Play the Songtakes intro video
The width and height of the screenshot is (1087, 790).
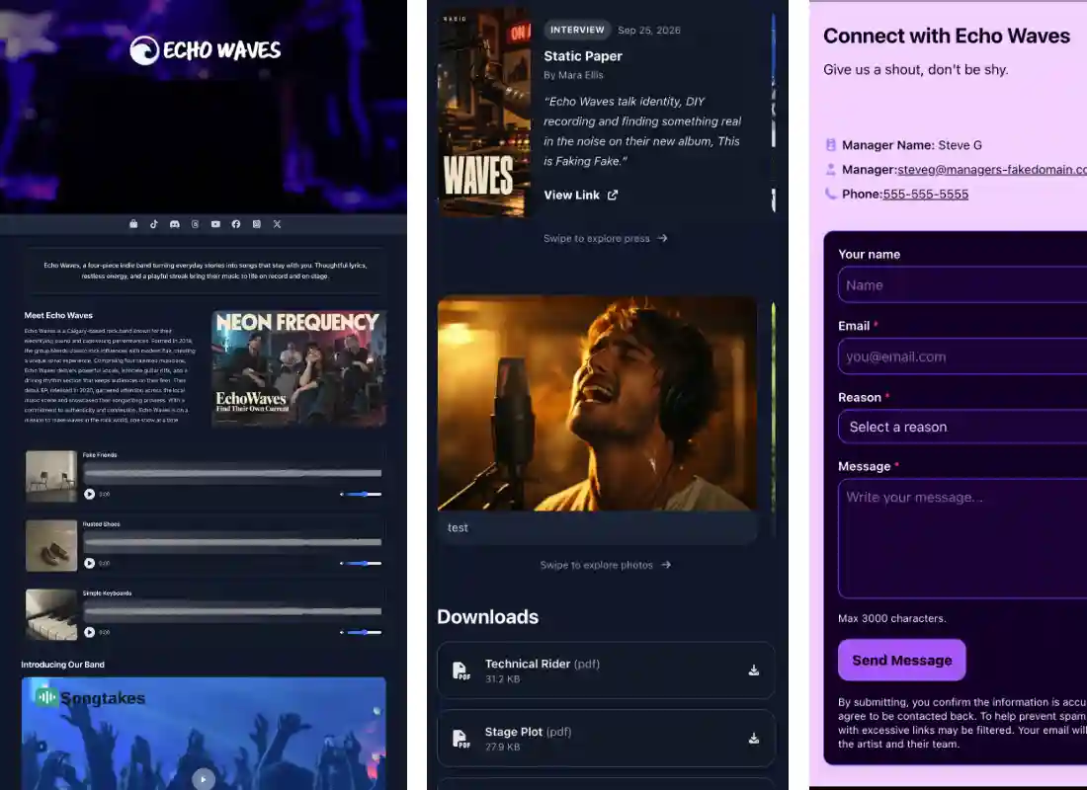(204, 779)
